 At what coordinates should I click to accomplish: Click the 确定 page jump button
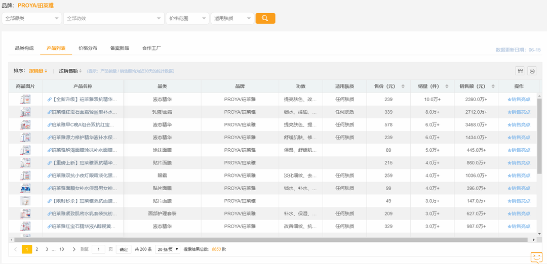click(x=124, y=249)
